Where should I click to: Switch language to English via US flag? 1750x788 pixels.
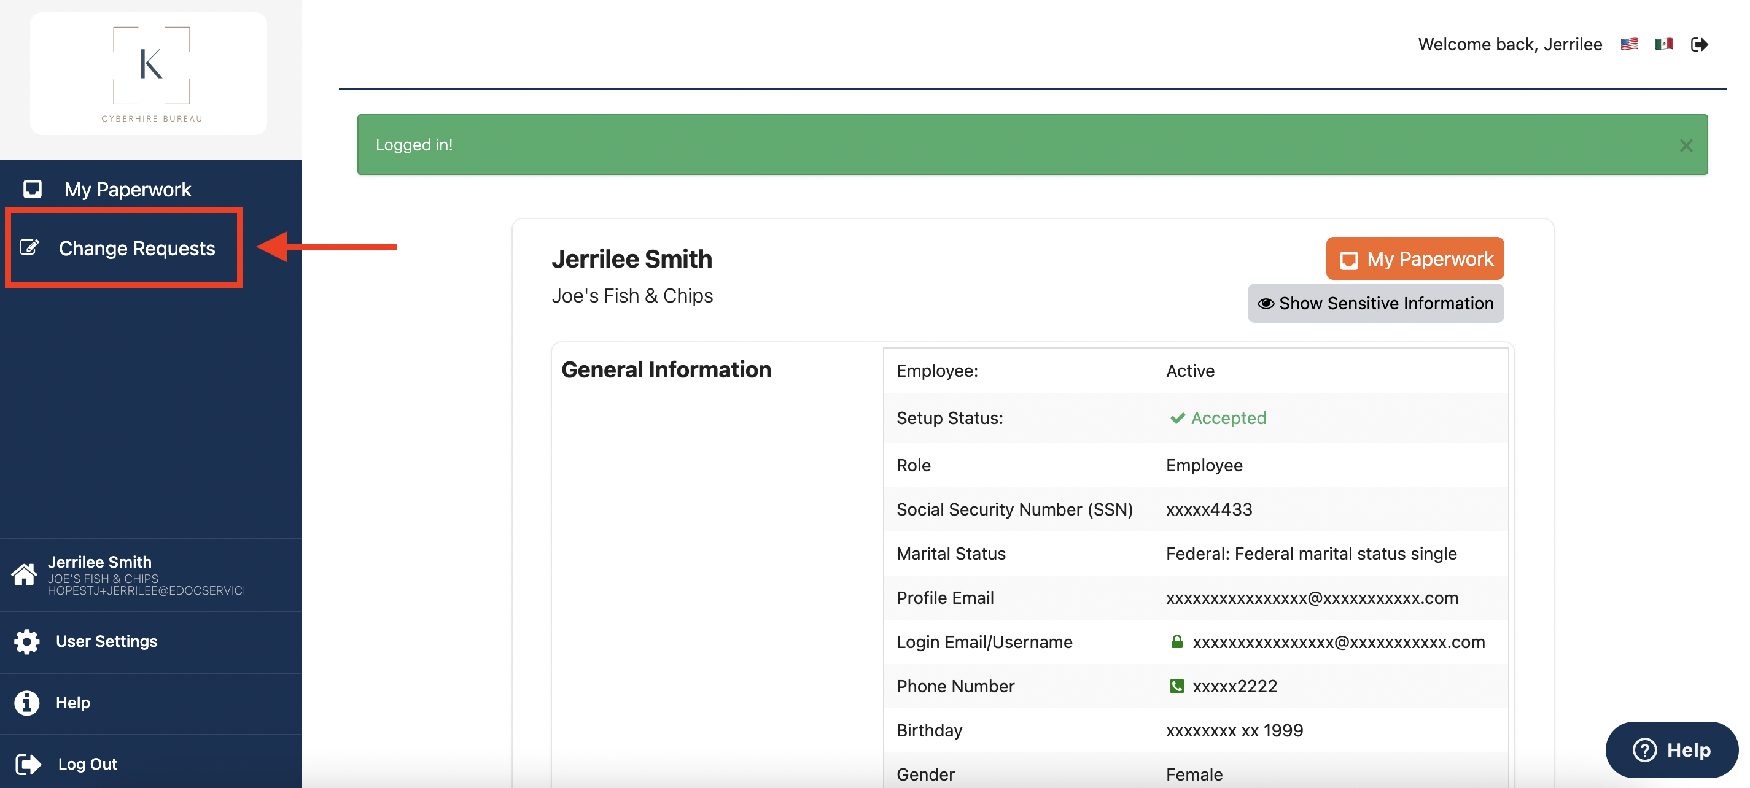click(1629, 44)
